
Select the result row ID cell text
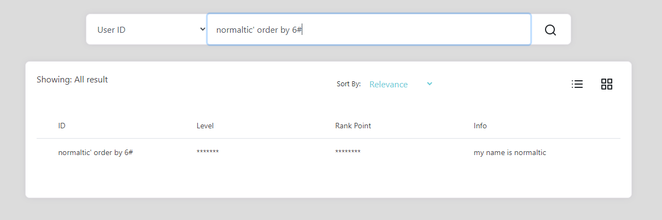[96, 153]
